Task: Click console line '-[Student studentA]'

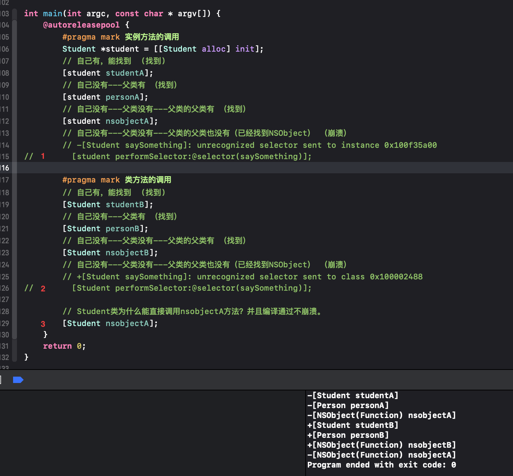Action: 353,395
